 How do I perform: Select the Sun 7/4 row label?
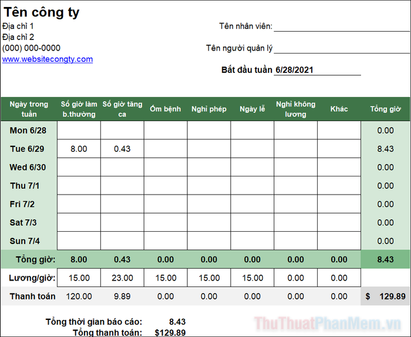point(25,241)
